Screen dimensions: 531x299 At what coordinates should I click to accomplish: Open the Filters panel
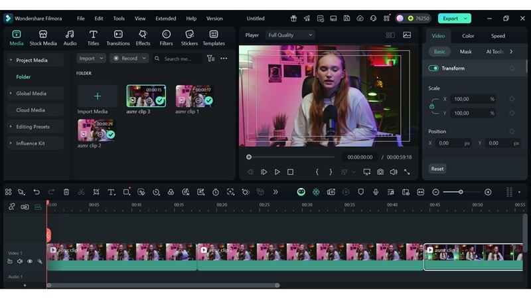166,38
